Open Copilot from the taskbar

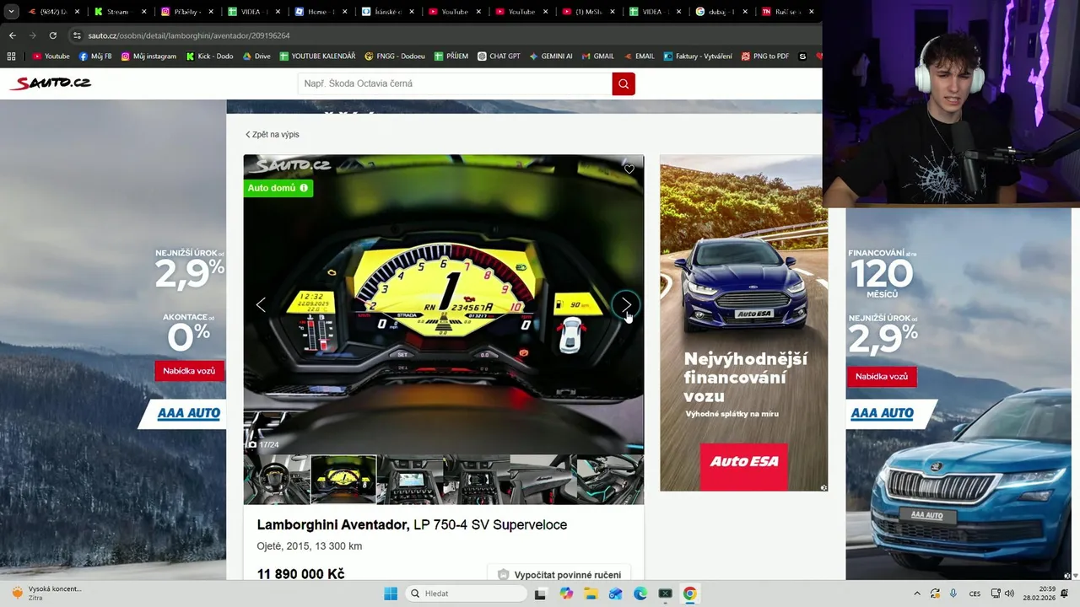coord(566,594)
